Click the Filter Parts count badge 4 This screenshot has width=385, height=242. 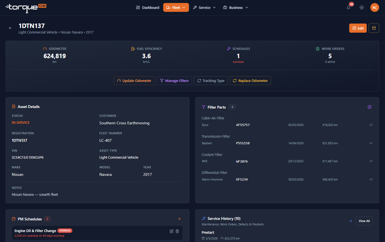232,107
